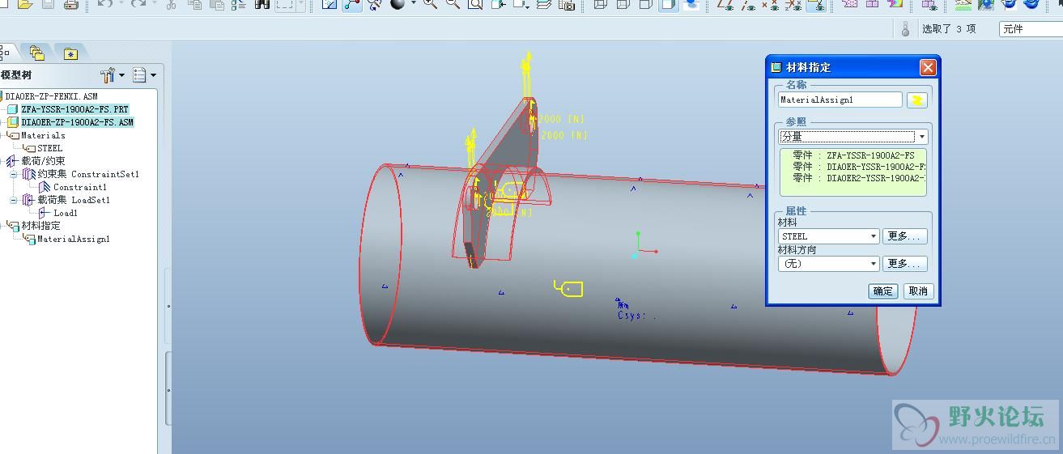The height and width of the screenshot is (454, 1063).
Task: Toggle the spin center icon
Action: (351, 4)
